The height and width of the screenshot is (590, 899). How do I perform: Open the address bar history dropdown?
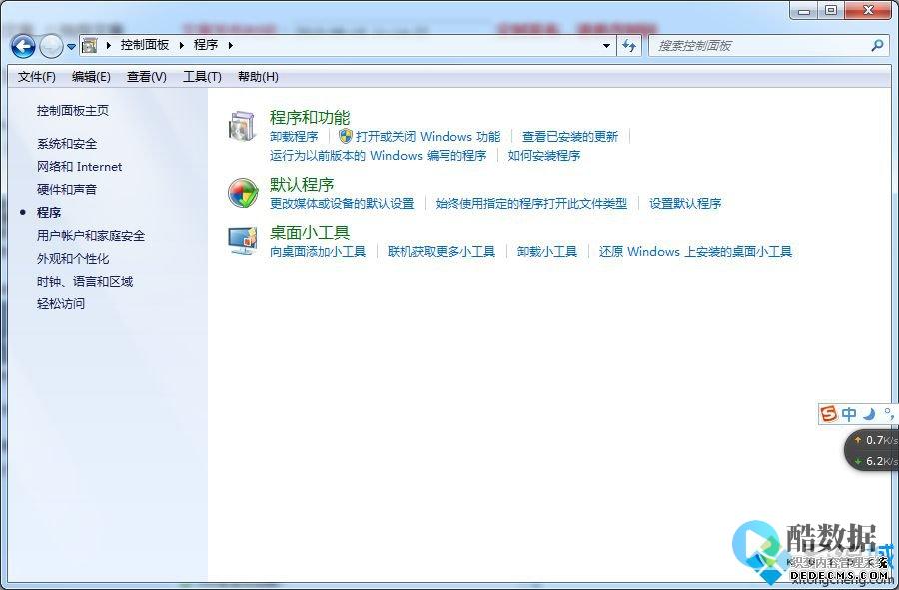pos(606,46)
